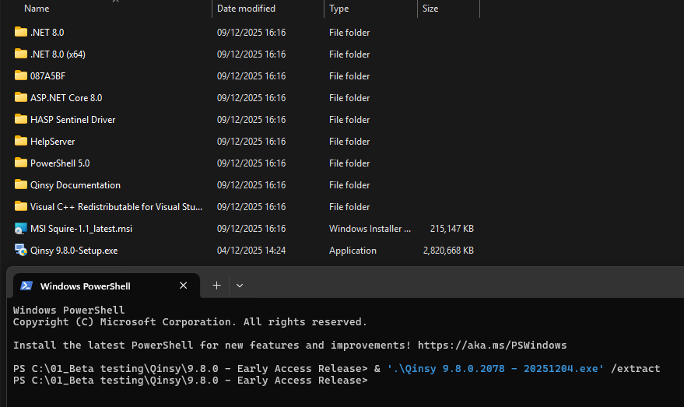Click the PowerShell icon in terminal tab
684x407 pixels.
pos(26,286)
